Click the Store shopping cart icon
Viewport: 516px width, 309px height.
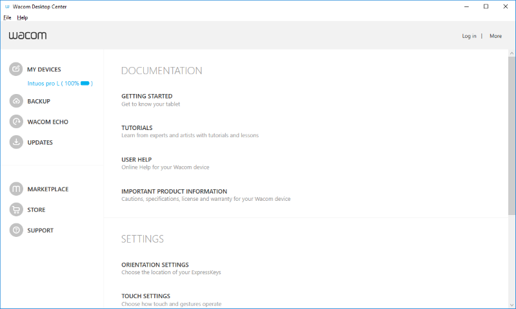16,209
